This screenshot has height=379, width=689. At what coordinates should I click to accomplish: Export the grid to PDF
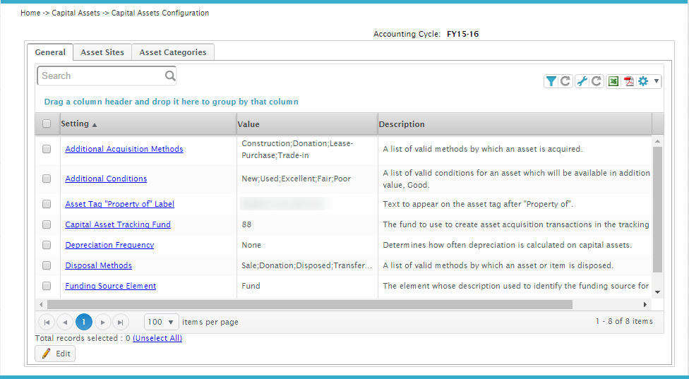point(628,81)
